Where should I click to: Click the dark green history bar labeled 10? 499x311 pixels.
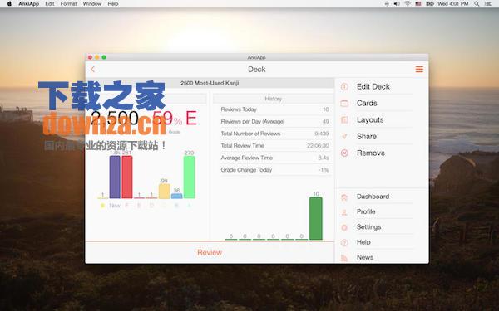tap(316, 218)
